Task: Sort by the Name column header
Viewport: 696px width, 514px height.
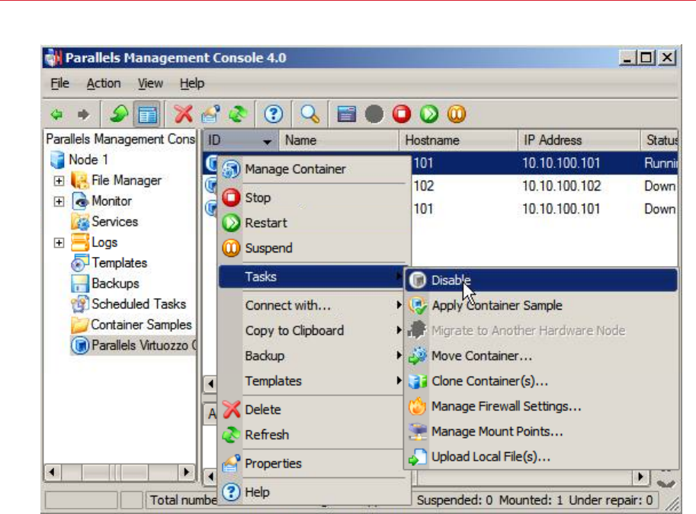Action: (338, 141)
